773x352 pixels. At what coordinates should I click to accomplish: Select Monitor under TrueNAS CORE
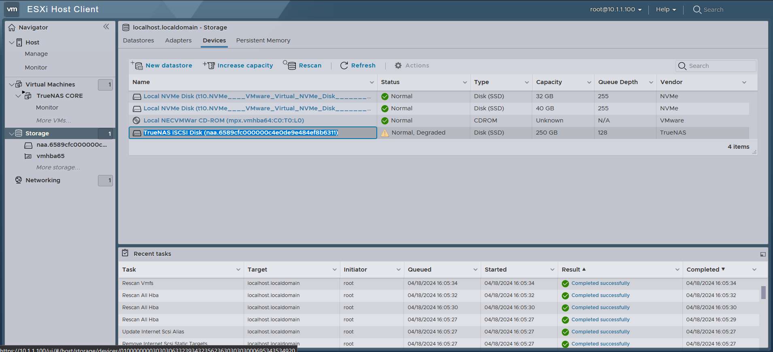click(47, 107)
